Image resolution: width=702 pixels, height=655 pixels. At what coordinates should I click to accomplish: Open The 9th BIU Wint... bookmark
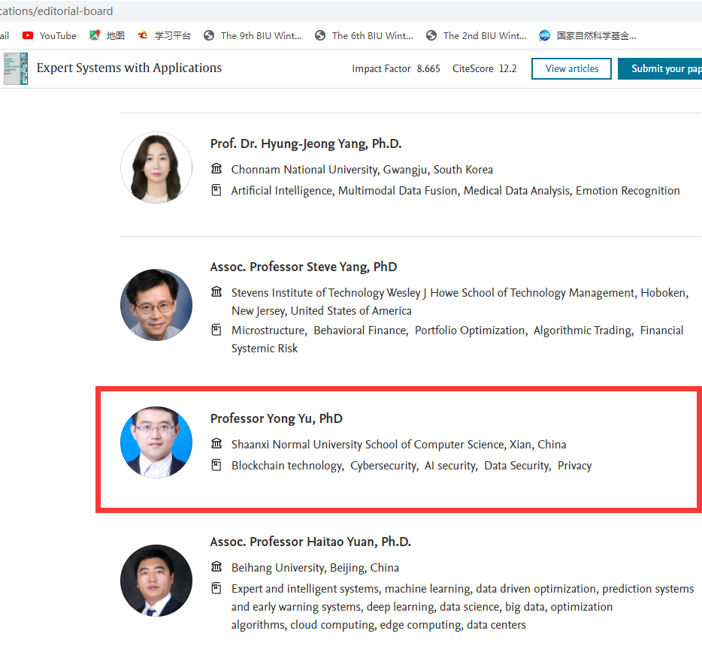pos(253,35)
